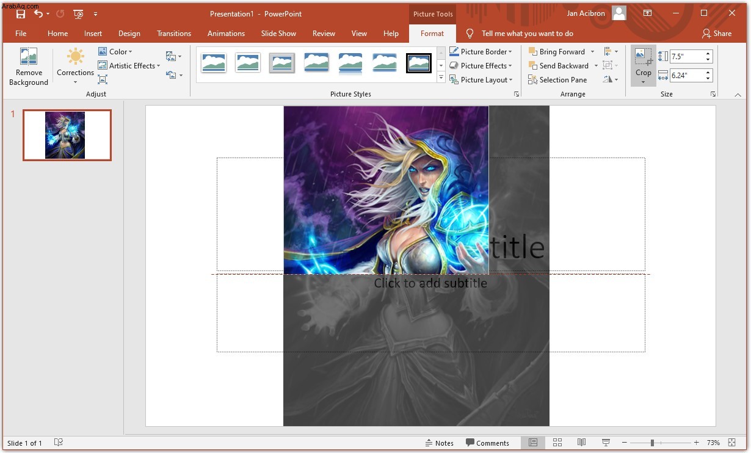Click the Tell me lightbulb icon
This screenshot has width=751, height=453.
(470, 34)
